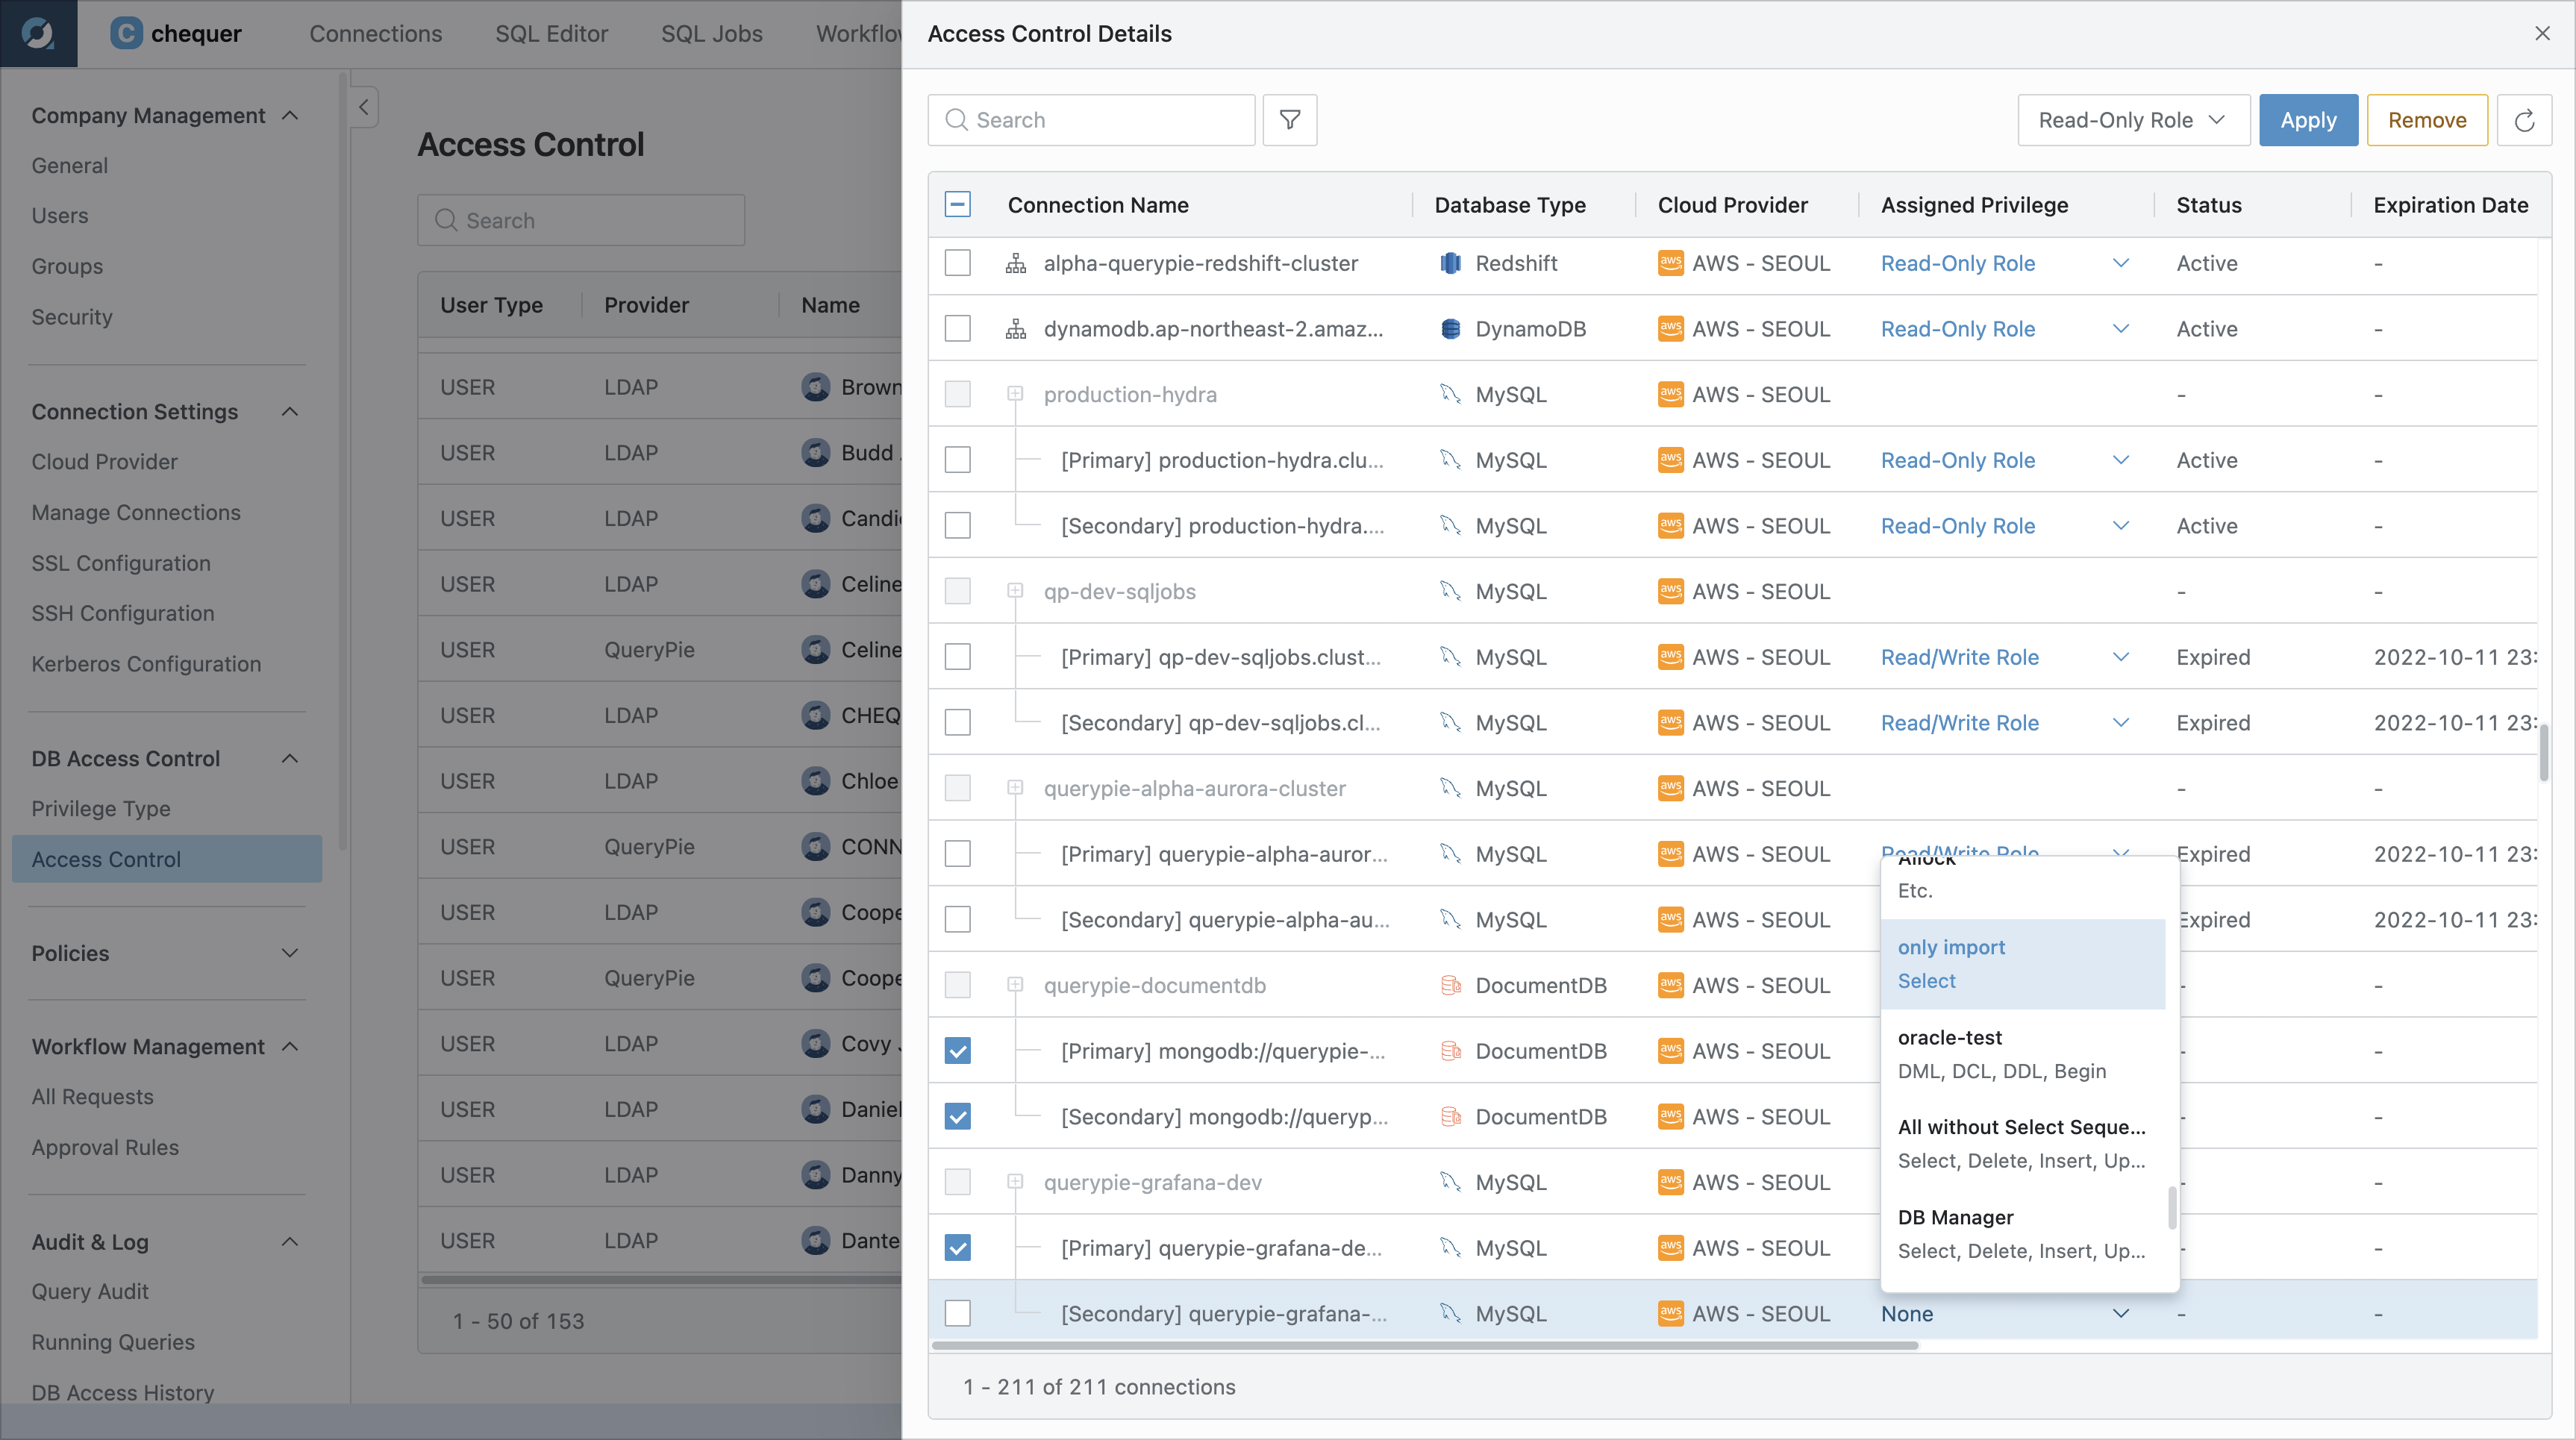Close the Access Control Details panel
Screen dimensions: 2576x1440
click(x=2542, y=33)
